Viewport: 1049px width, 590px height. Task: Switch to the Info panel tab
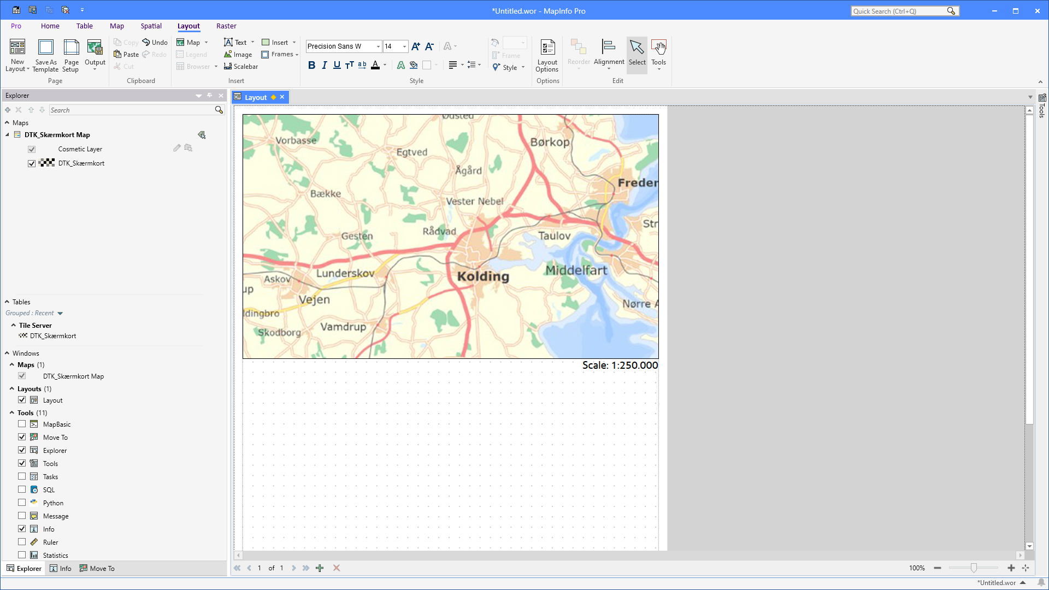(60, 568)
